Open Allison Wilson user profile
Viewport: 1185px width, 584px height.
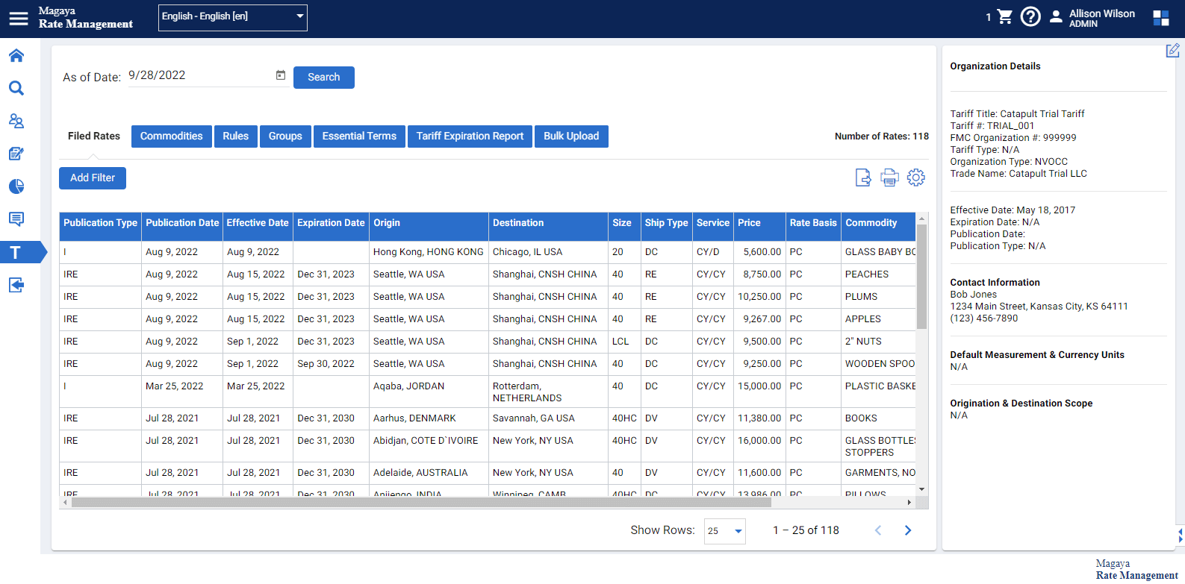[1092, 18]
